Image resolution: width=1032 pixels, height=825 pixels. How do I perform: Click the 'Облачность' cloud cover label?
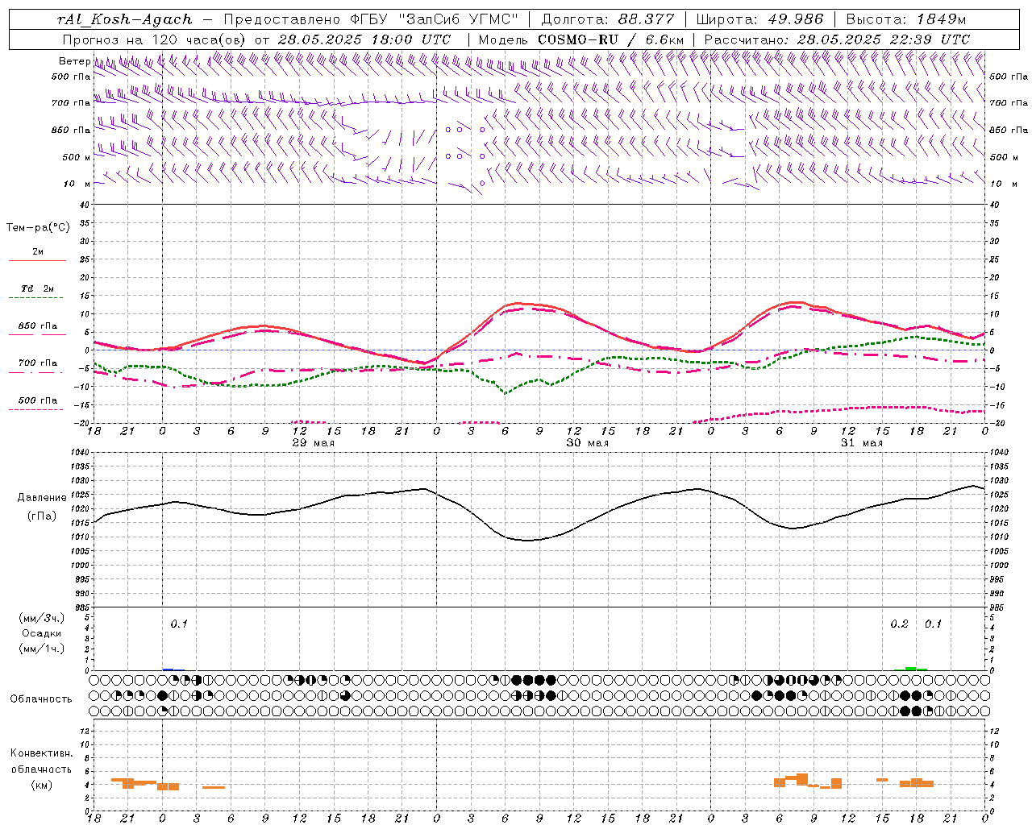click(41, 699)
